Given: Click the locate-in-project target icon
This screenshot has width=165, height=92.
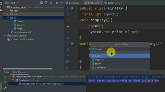Looking at the screenshot, I should 42,3.
